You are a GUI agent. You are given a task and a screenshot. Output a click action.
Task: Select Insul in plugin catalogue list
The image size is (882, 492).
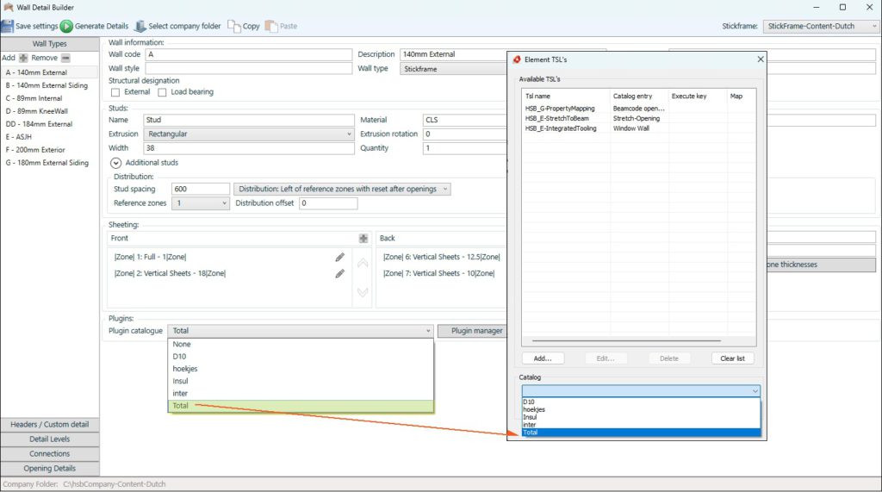(301, 381)
